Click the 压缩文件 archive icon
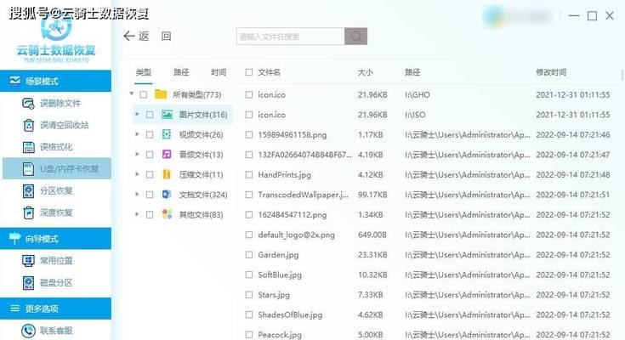Screen dimensions: 625x340 167,174
